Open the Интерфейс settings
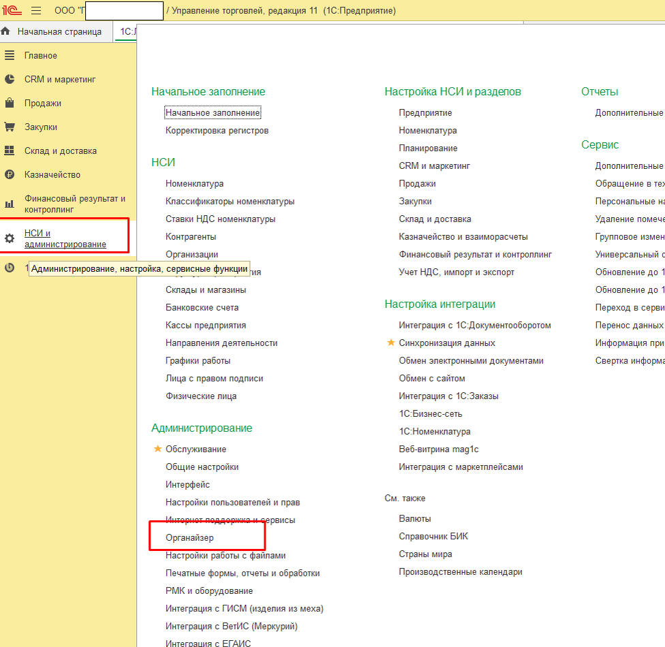The image size is (665, 647). (187, 485)
